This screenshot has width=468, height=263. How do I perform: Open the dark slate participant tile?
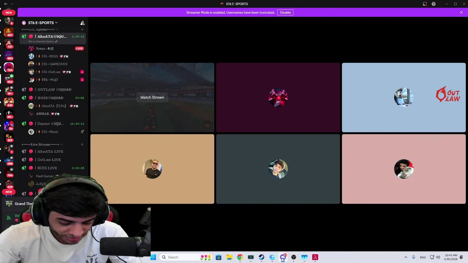coord(278,169)
